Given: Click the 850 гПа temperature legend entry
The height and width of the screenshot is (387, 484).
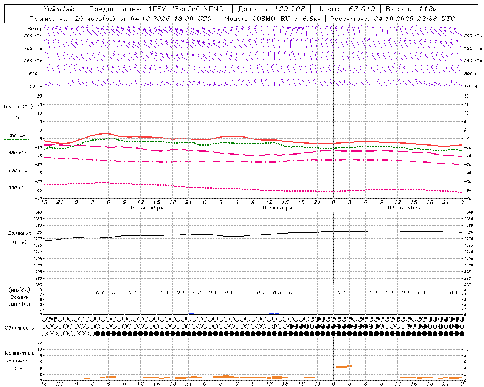Looking at the screenshot, I should (x=17, y=153).
